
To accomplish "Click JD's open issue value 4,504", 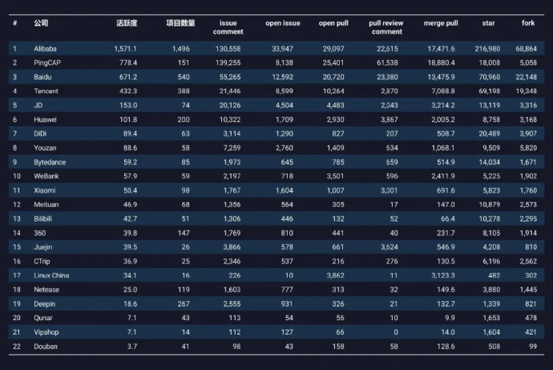I will pyautogui.click(x=285, y=105).
